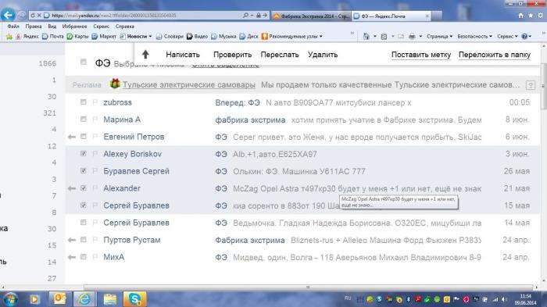The width and height of the screenshot is (547, 307).
Task: Open the Help question mark dropdown in the command bar
Action: click(526, 36)
